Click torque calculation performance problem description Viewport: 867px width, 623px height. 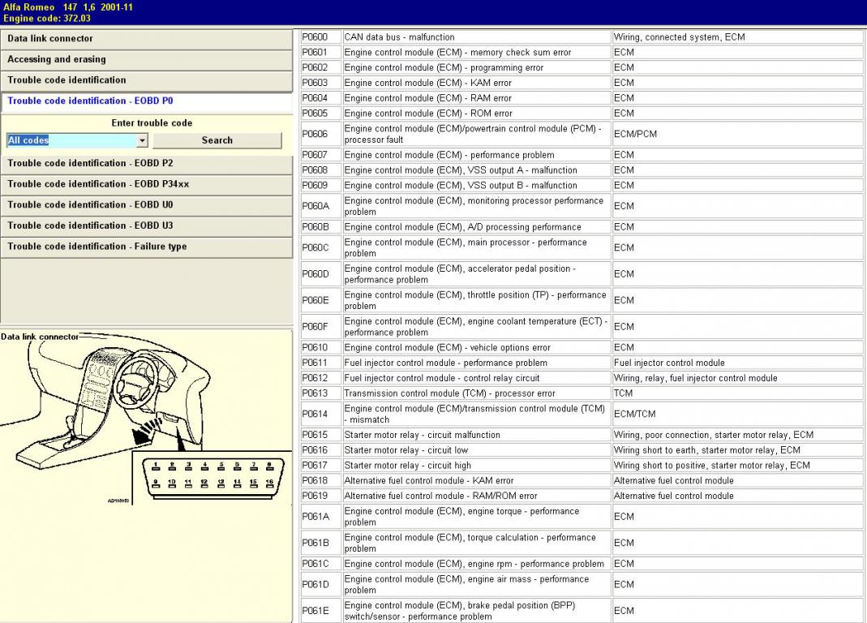coord(476,543)
